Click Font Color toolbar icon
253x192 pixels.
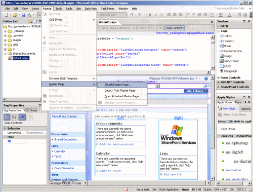[229, 15]
